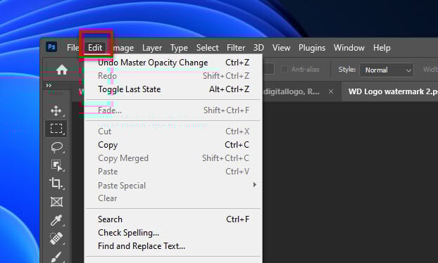This screenshot has width=438, height=263.
Task: Open the Help menu
Action: click(382, 48)
